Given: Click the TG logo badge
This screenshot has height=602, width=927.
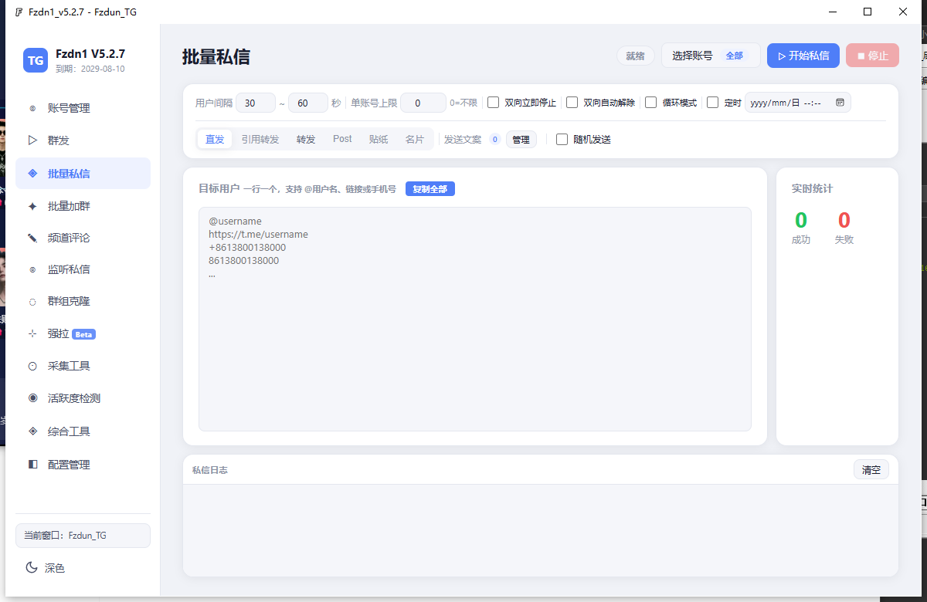Looking at the screenshot, I should (36, 60).
